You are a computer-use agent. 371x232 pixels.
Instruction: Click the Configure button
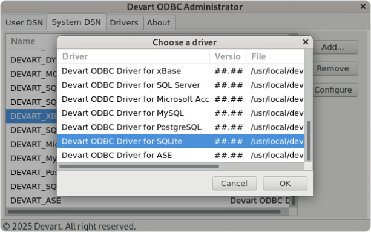click(x=333, y=90)
